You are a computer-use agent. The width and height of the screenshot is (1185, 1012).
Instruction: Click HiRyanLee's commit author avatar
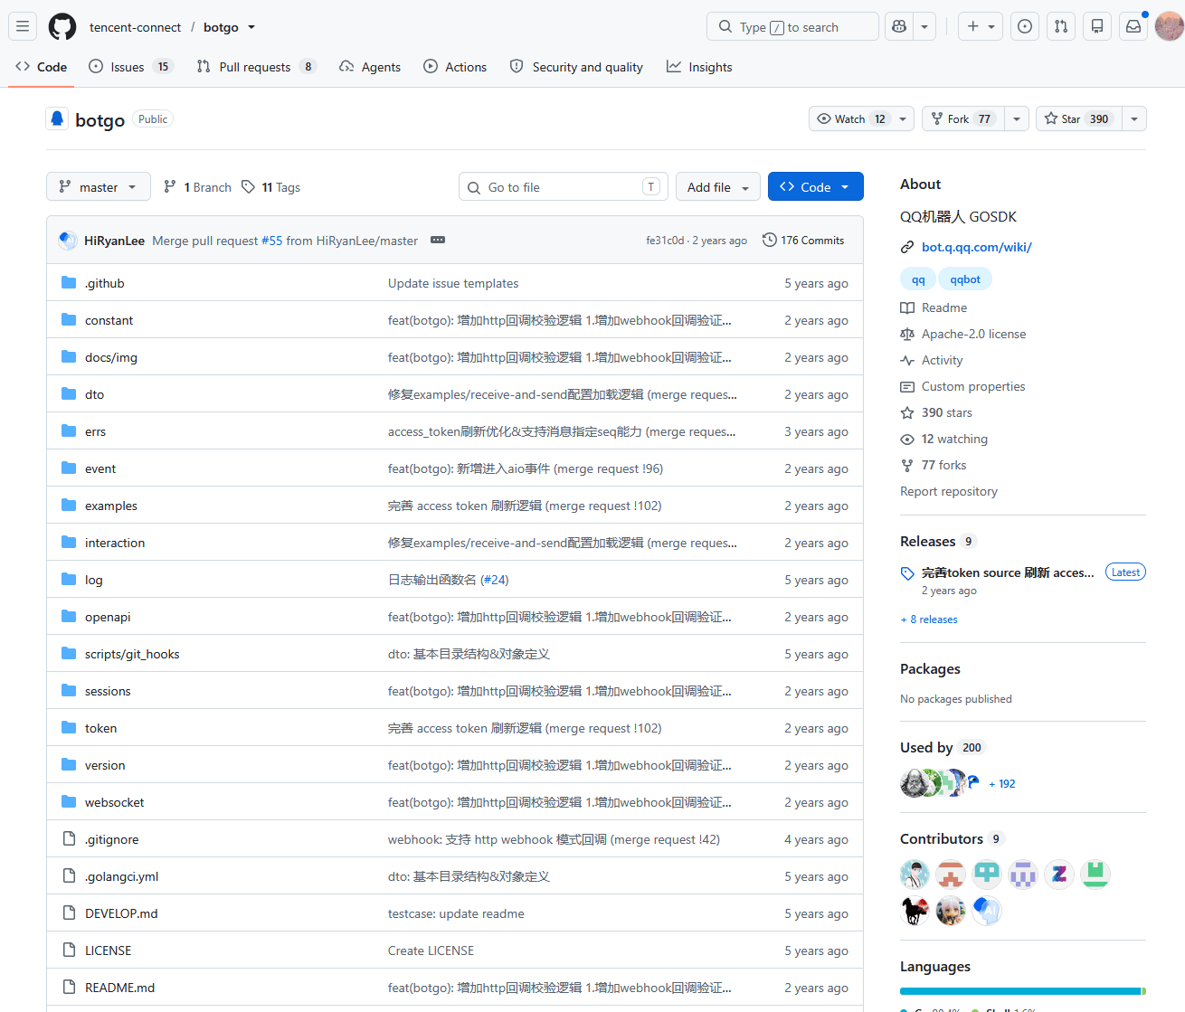(x=68, y=240)
